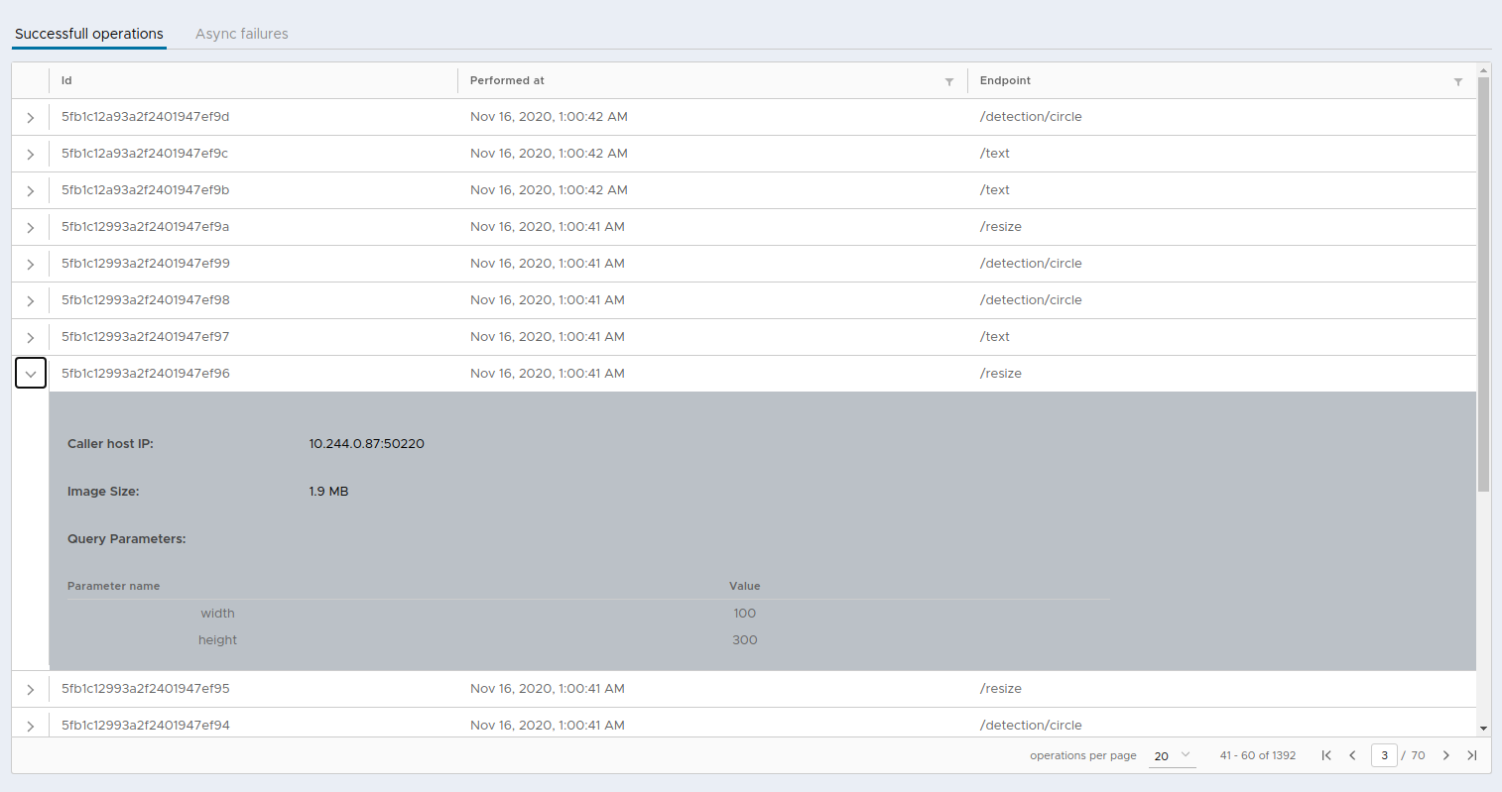The width and height of the screenshot is (1502, 792).
Task: Click the height value 300
Action: 745,640
